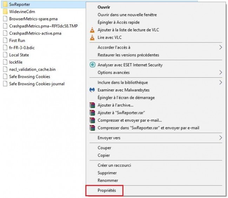Choose Couper from the context menu
This screenshot has height=198, width=228.
tap(105, 148)
